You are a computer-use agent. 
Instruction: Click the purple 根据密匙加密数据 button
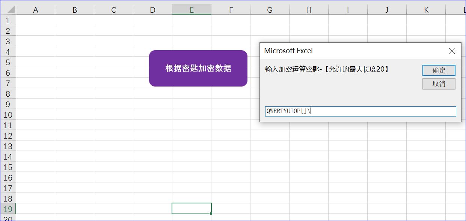[x=198, y=68]
